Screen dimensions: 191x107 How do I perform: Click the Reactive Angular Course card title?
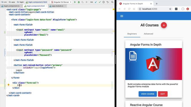pyautogui.click(x=146, y=105)
